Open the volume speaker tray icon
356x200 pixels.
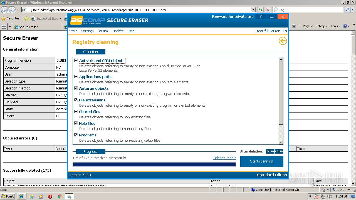point(330,196)
